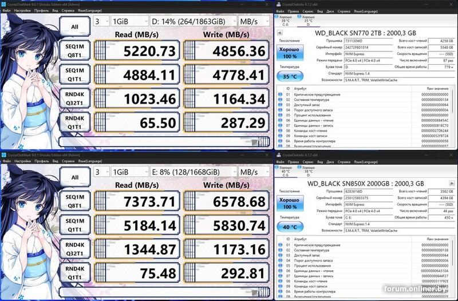
Task: Open Правка menu in SN770 CrystalDiskInfo window
Action: pyautogui.click(x=293, y=11)
